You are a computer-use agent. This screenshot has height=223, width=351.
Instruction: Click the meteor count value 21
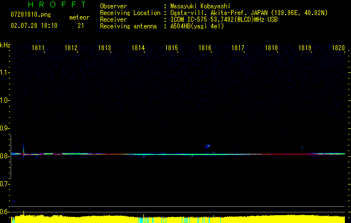(81, 26)
